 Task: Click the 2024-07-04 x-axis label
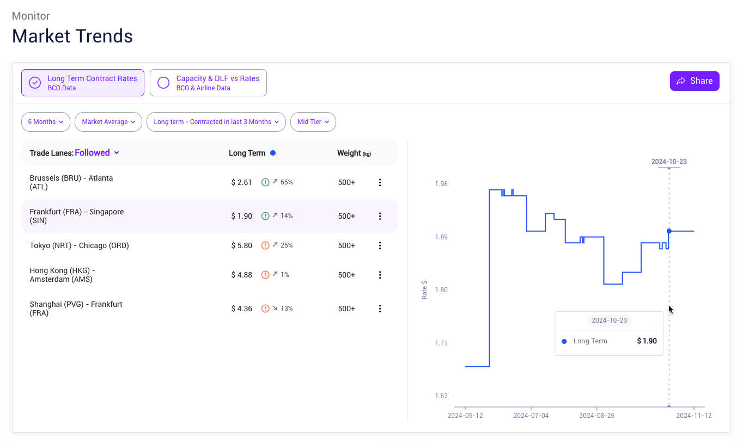coord(531,416)
